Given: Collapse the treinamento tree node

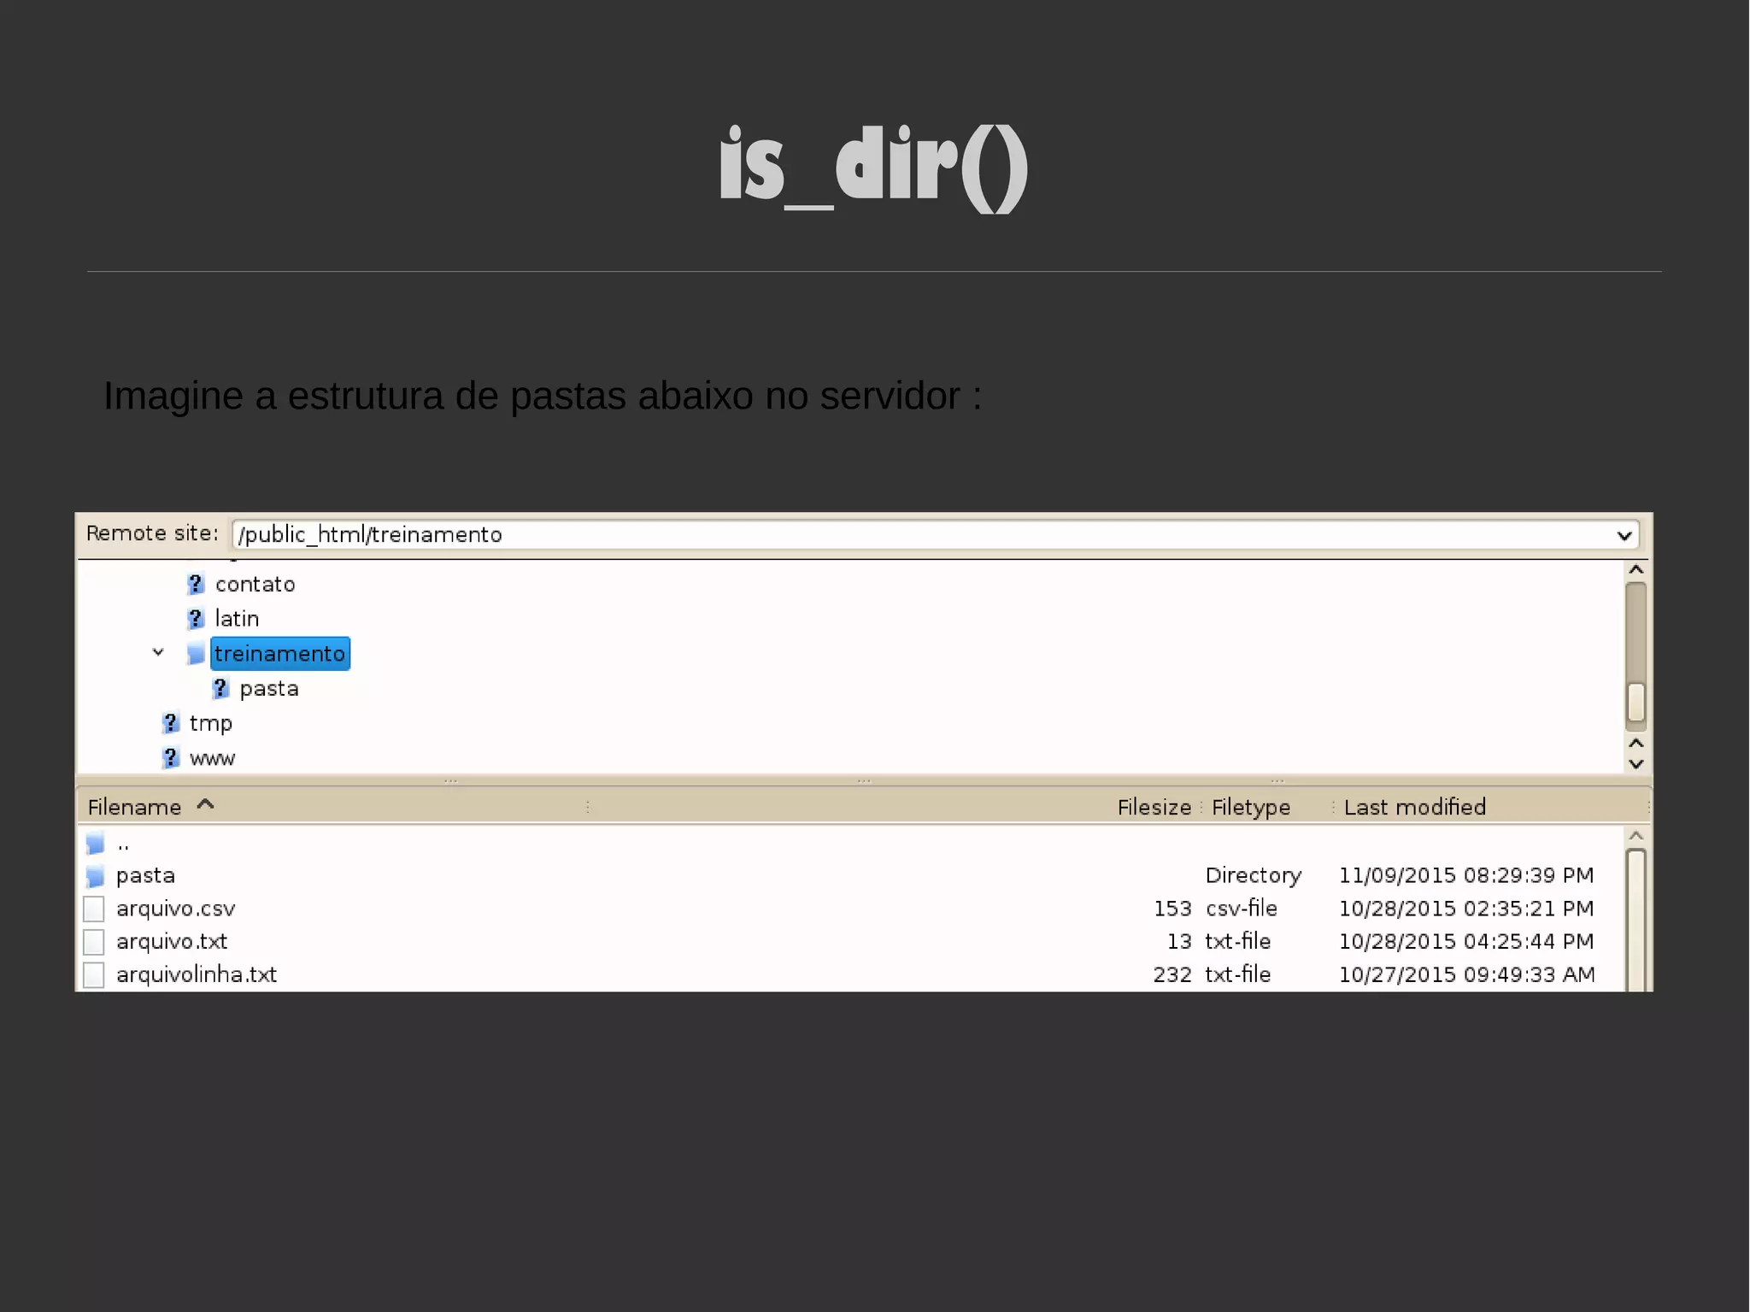Looking at the screenshot, I should [x=158, y=653].
